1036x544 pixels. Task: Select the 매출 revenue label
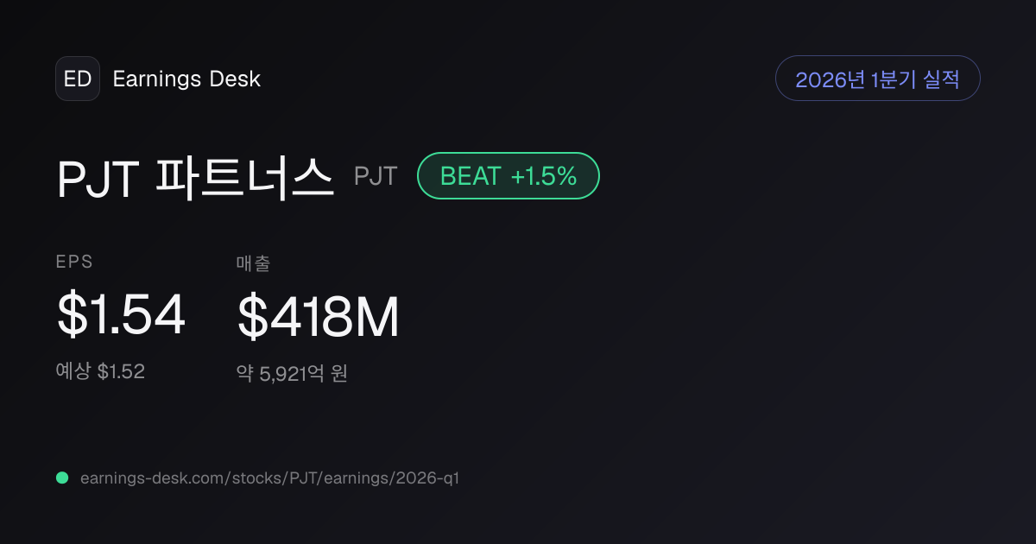tap(254, 263)
